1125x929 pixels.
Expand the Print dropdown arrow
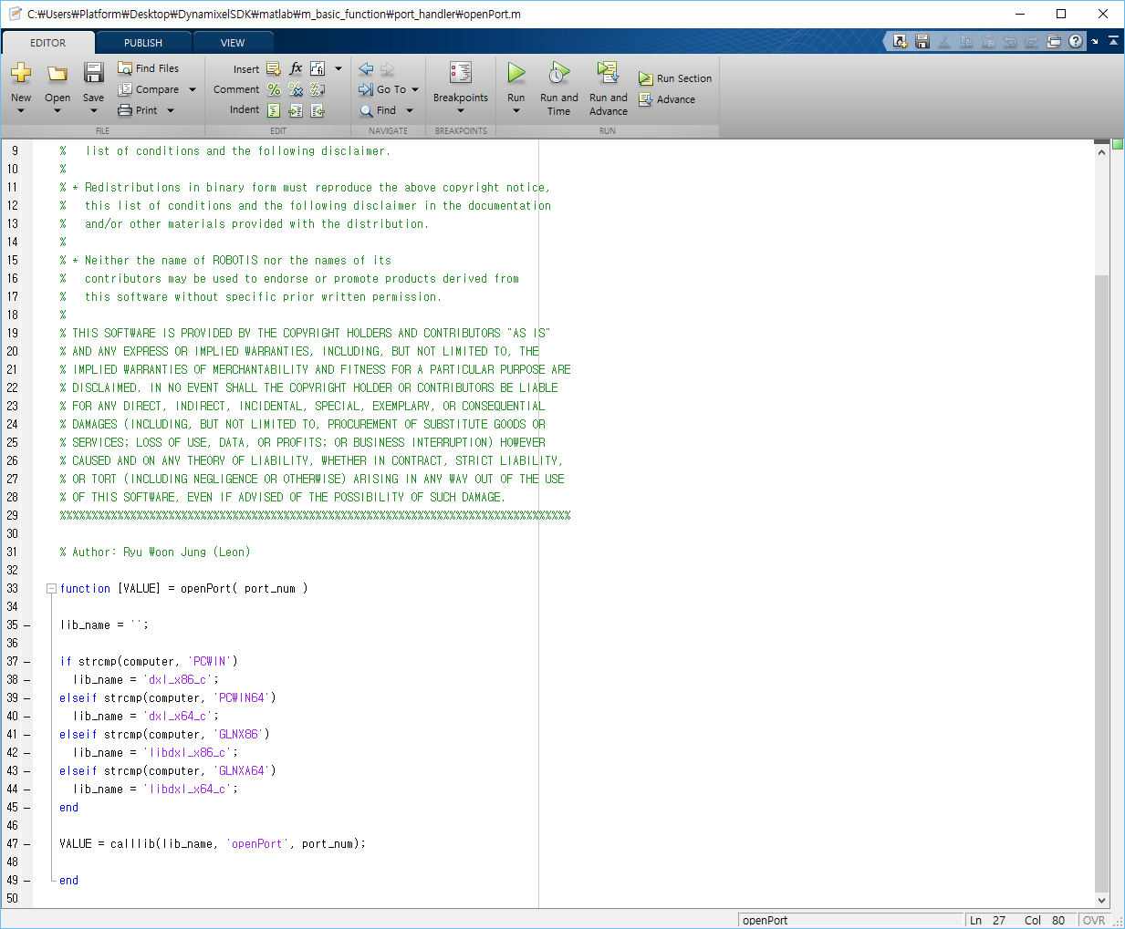(x=171, y=110)
